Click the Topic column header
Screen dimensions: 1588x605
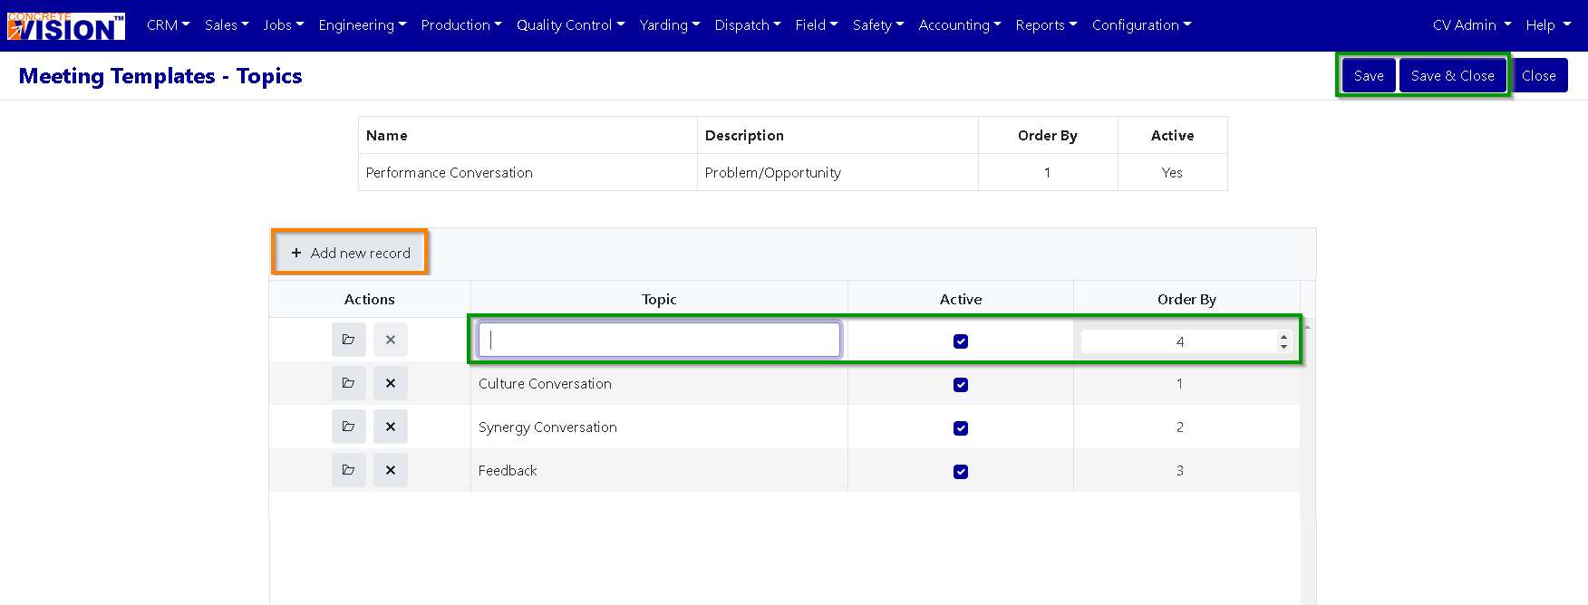click(659, 299)
